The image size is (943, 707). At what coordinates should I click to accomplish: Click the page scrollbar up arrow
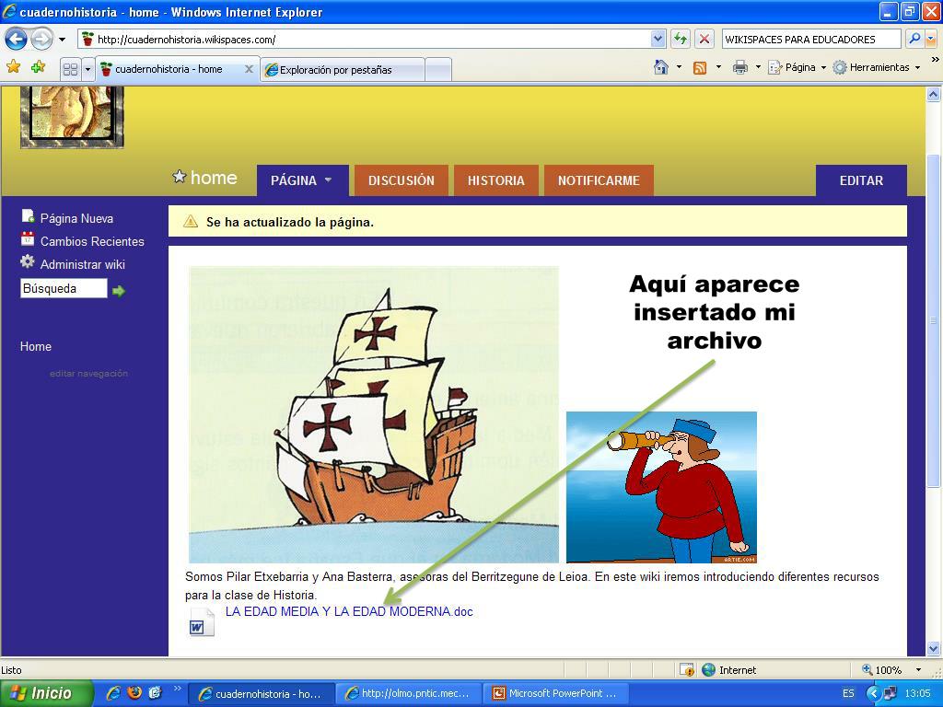pyautogui.click(x=934, y=95)
